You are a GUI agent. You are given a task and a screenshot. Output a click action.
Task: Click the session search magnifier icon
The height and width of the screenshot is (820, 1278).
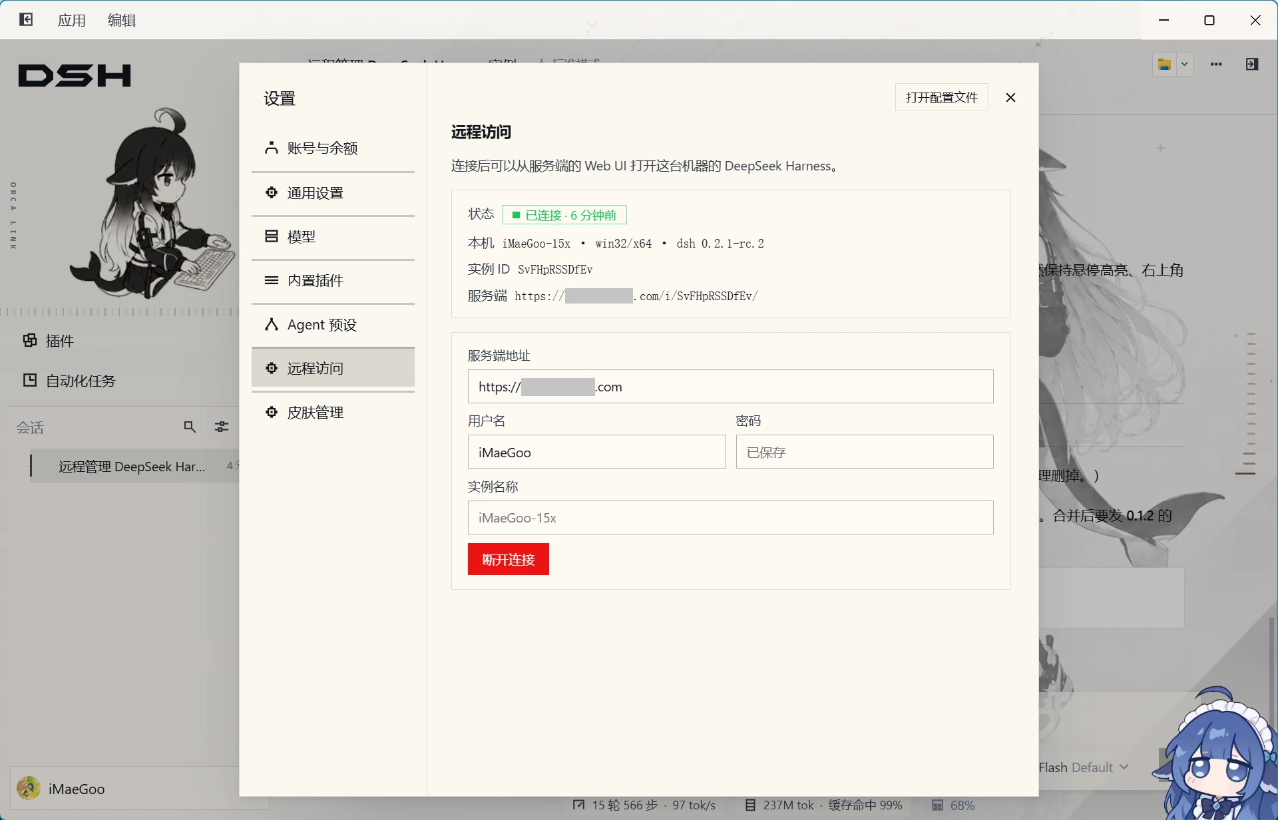coord(190,427)
